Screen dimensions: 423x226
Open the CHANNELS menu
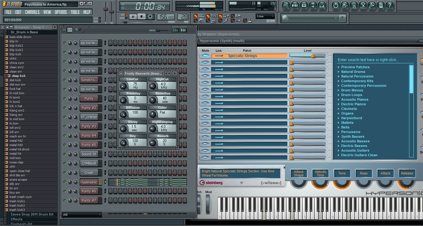(x=32, y=12)
